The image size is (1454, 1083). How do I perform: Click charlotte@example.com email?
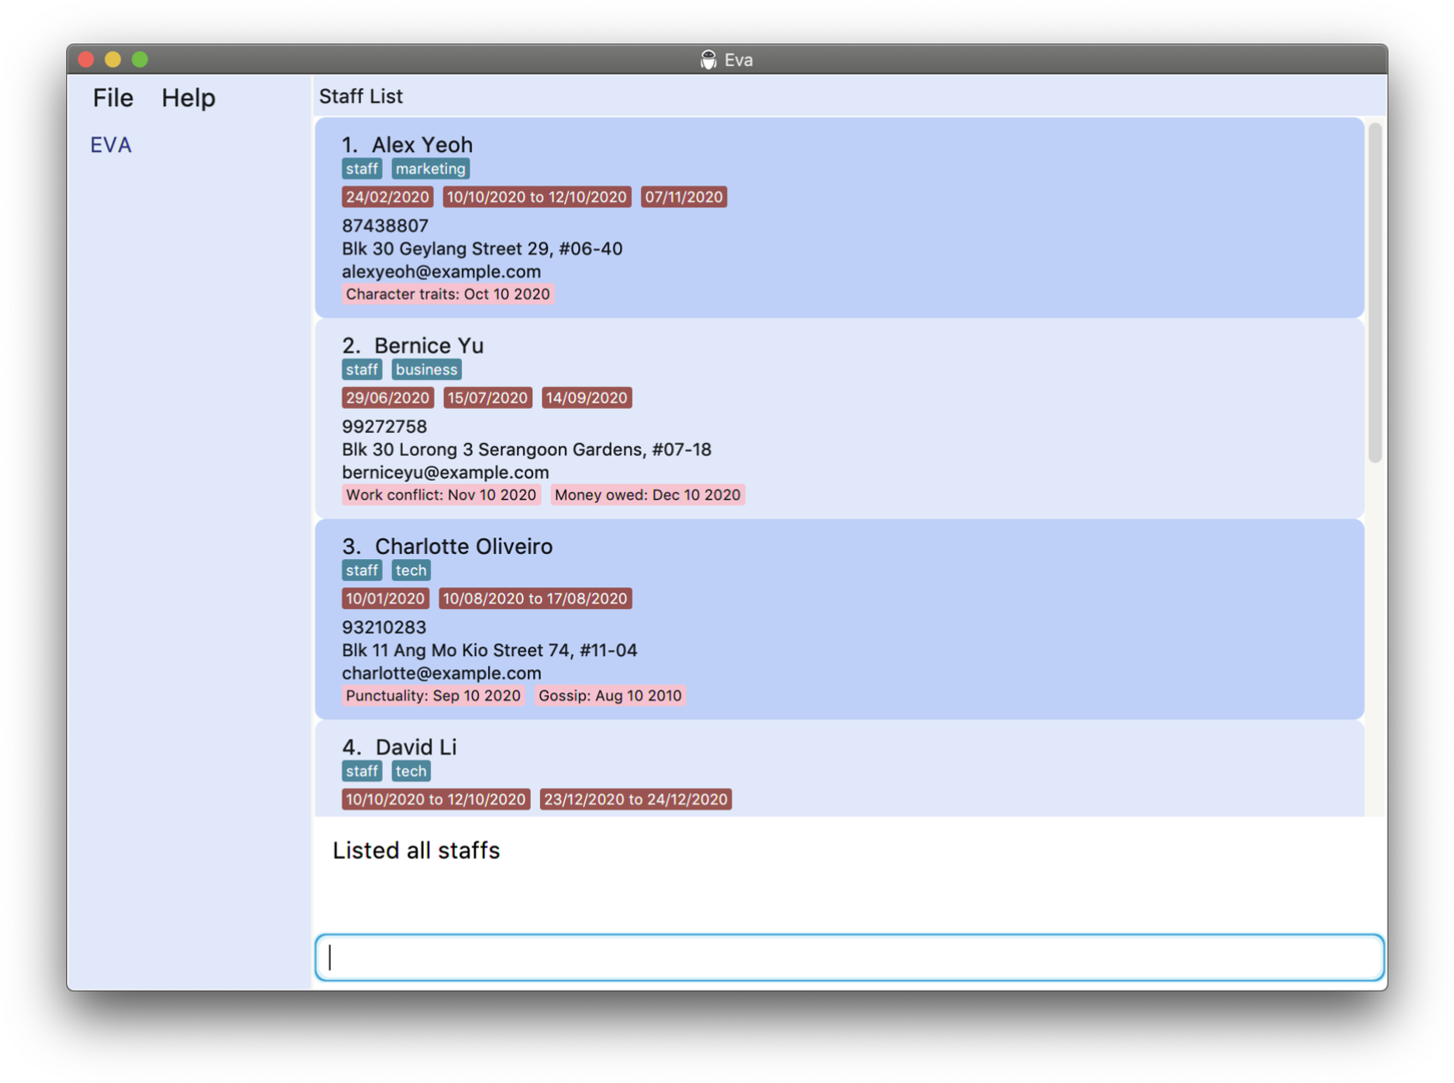[x=441, y=673]
